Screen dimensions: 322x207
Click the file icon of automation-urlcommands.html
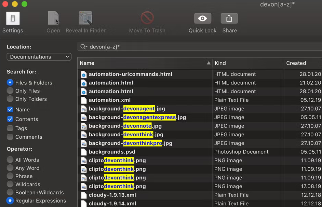pyautogui.click(x=84, y=74)
